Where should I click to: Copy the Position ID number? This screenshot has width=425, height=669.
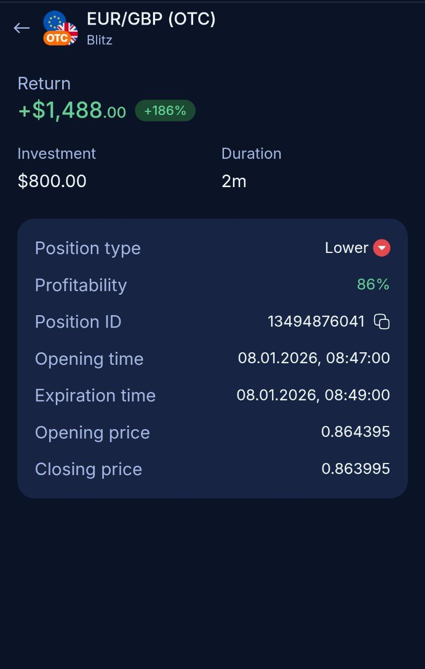[382, 321]
